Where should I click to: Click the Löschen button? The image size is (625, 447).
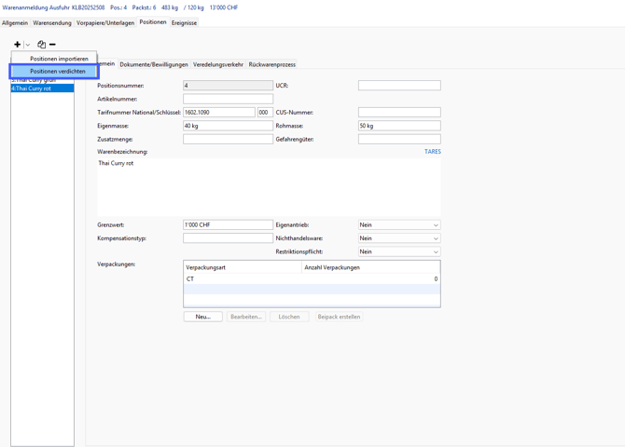pyautogui.click(x=289, y=317)
